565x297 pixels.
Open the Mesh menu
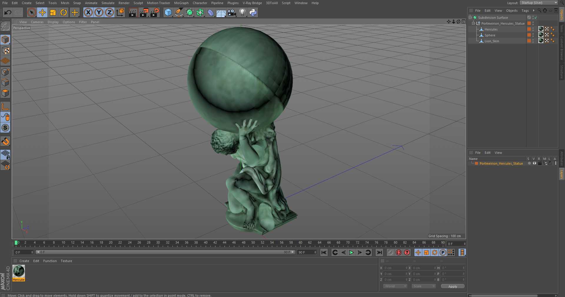pyautogui.click(x=65, y=3)
